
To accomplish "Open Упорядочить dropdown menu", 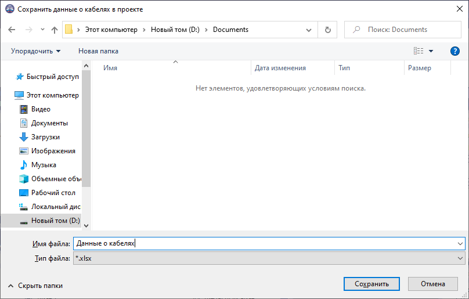I will pos(35,51).
